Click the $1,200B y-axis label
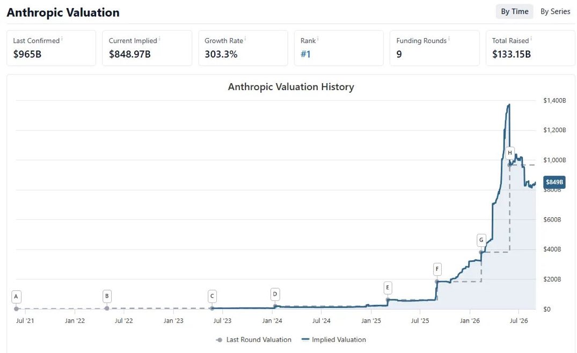This screenshot has height=353, width=577. pyautogui.click(x=554, y=130)
